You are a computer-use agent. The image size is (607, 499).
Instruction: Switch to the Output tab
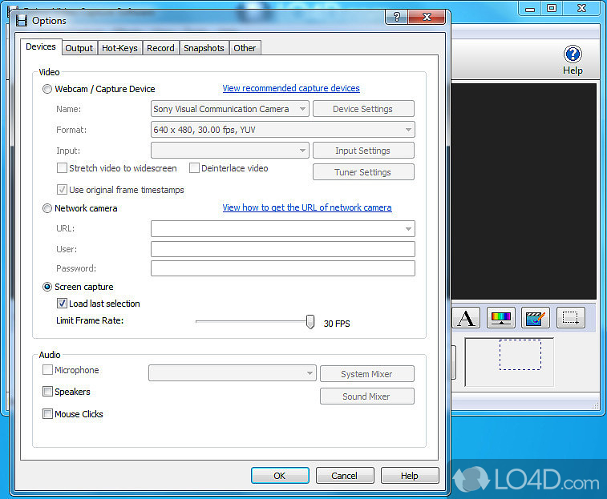click(x=79, y=48)
